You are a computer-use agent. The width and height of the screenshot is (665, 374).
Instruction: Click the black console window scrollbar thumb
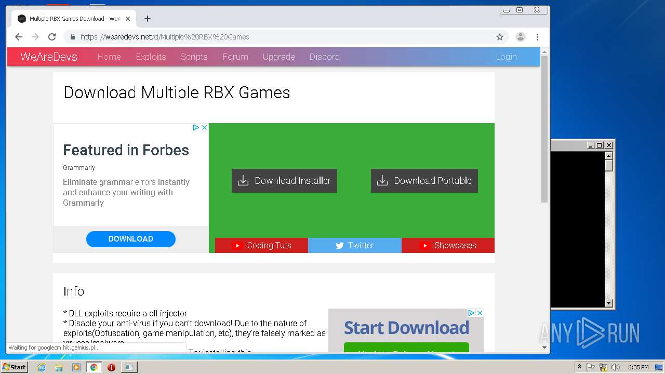pos(609,166)
